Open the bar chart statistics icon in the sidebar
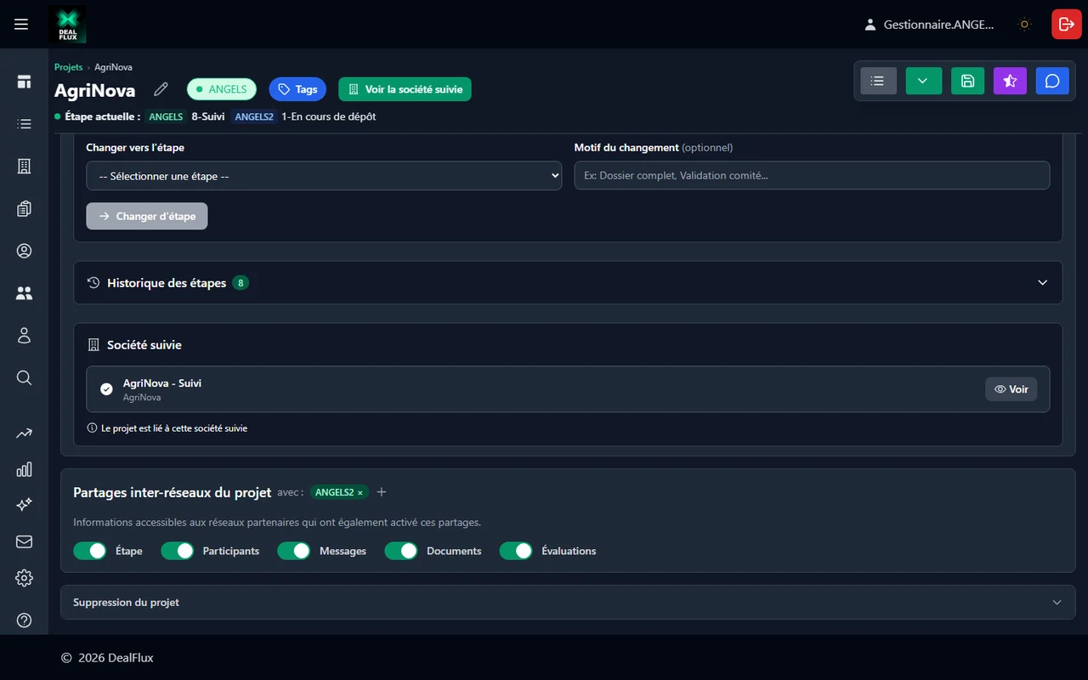Viewport: 1088px width, 680px height. pyautogui.click(x=24, y=469)
